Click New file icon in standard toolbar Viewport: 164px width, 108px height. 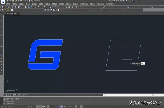pos(2,7)
